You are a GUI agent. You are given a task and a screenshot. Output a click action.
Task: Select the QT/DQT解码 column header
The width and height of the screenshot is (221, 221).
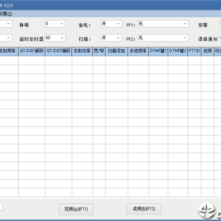point(32,52)
